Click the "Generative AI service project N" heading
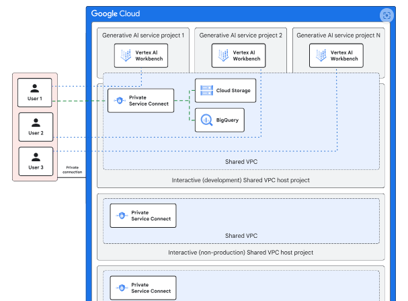This screenshot has width=408, height=301. pos(338,36)
